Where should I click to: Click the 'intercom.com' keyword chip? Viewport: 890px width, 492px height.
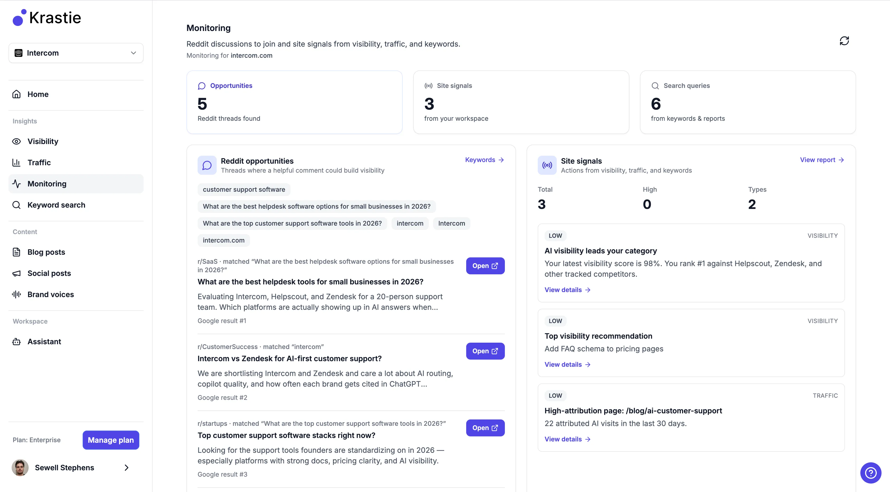click(224, 240)
